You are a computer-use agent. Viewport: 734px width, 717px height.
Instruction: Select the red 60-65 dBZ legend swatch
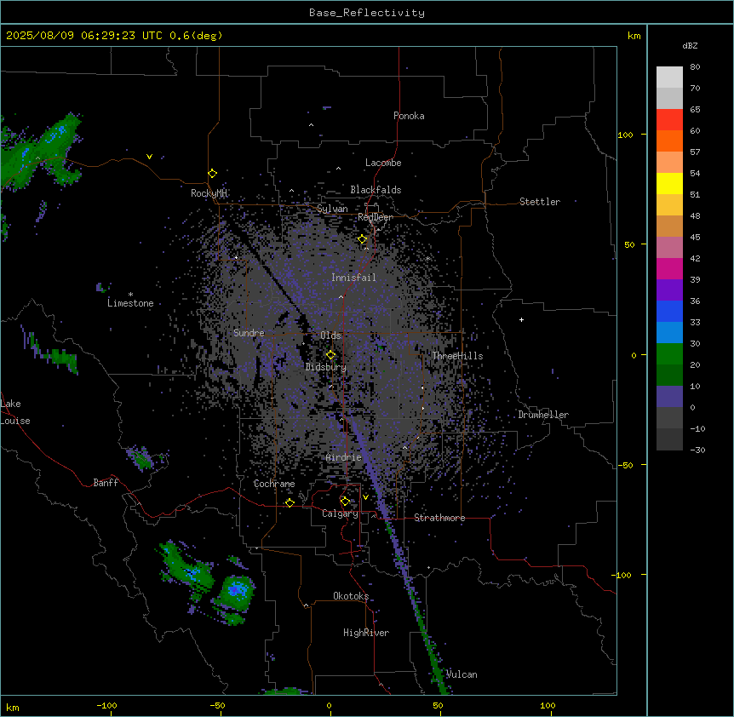[x=669, y=120]
